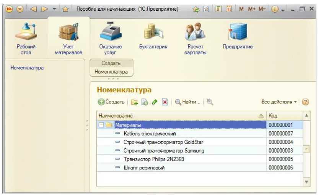Open the main menu round dropdown button
The width and height of the screenshot is (321, 195).
tap(20, 9)
